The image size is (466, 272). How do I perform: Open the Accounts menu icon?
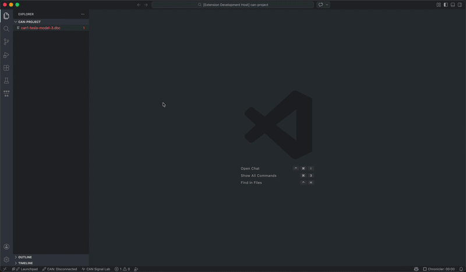click(6, 246)
